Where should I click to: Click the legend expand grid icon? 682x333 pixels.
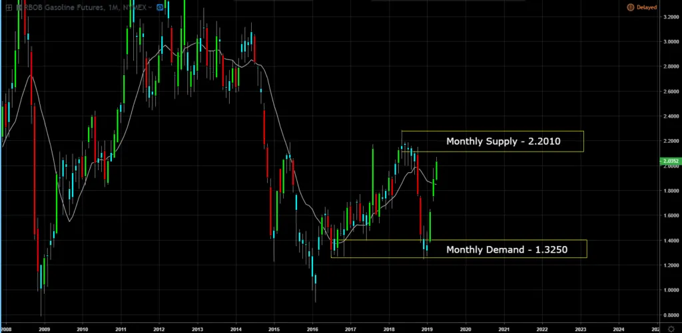[x=9, y=7]
